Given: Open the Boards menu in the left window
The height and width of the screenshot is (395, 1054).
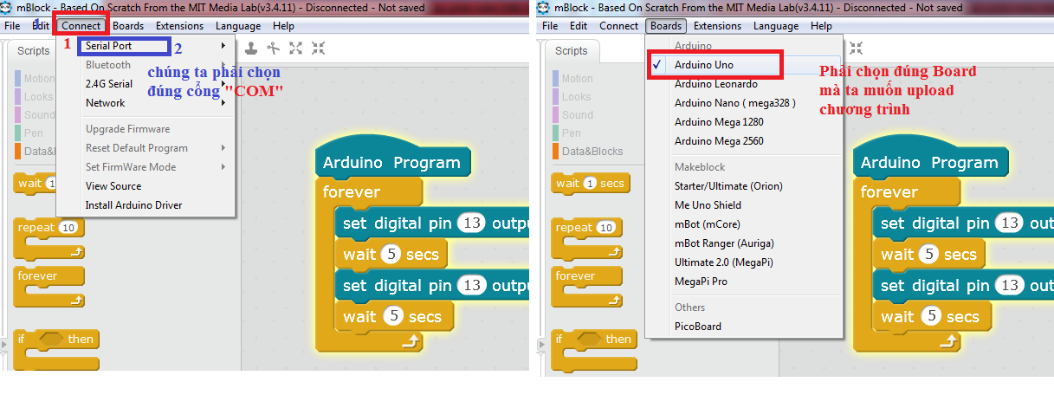Looking at the screenshot, I should [128, 26].
